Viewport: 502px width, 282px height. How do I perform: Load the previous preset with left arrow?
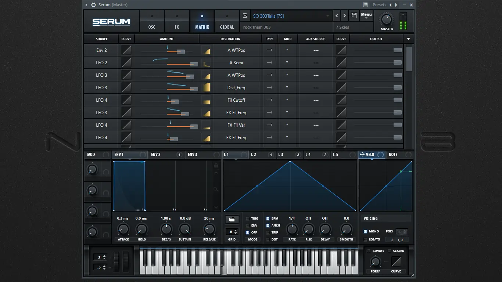click(x=337, y=16)
